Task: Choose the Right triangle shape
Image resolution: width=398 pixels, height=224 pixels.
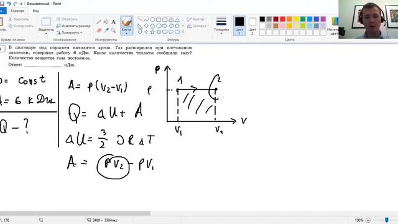Action: [x=140, y=26]
